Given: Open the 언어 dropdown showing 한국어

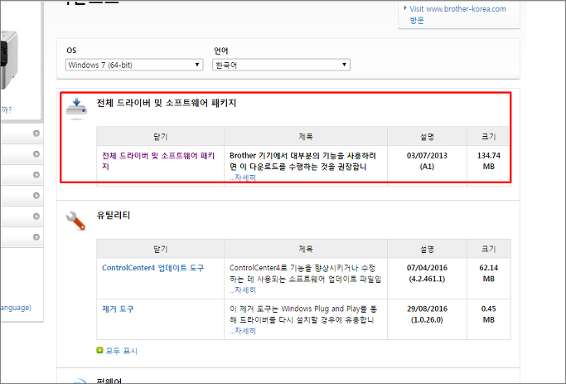Looking at the screenshot, I should click(281, 65).
